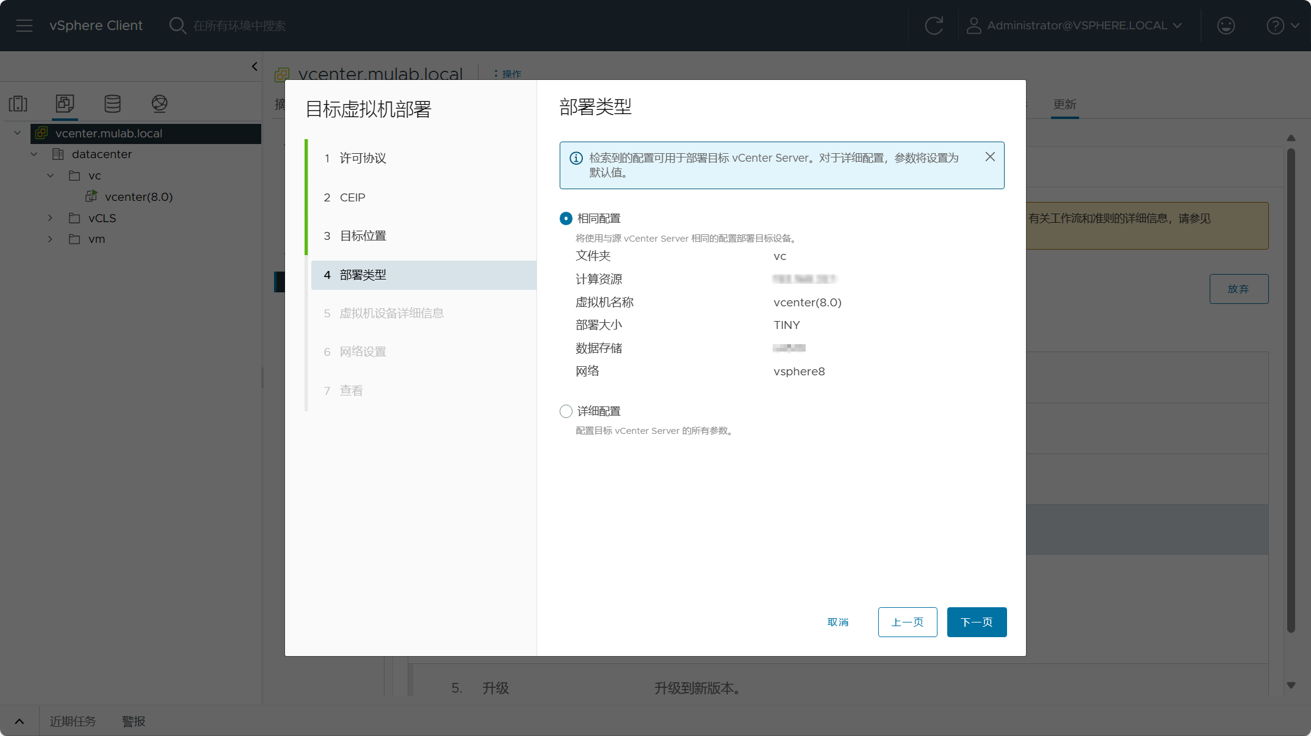Collapse the vc folder tree node
1311x736 pixels.
point(51,176)
